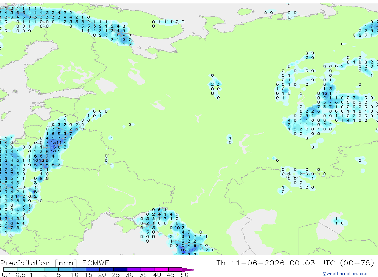Select the 5–10 mm legend color swatch
This screenshot has height=277, width=378.
pos(65,269)
